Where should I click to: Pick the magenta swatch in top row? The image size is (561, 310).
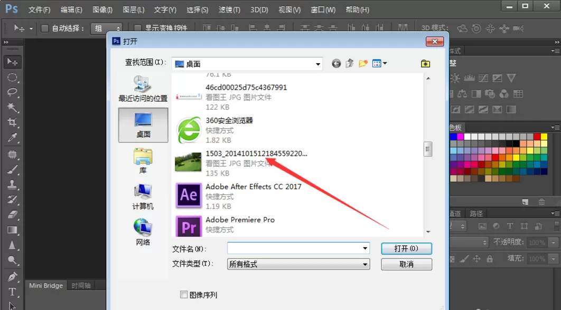[x=461, y=137]
